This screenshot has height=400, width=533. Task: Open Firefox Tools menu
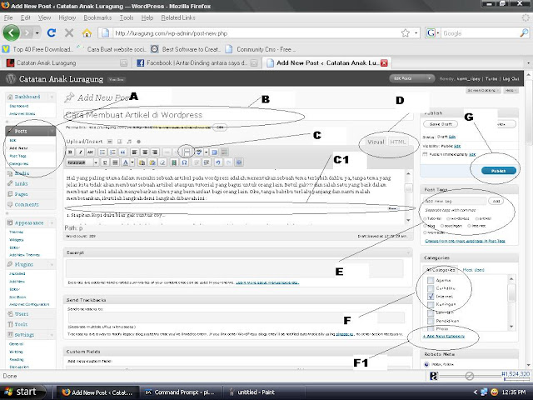coord(127,17)
